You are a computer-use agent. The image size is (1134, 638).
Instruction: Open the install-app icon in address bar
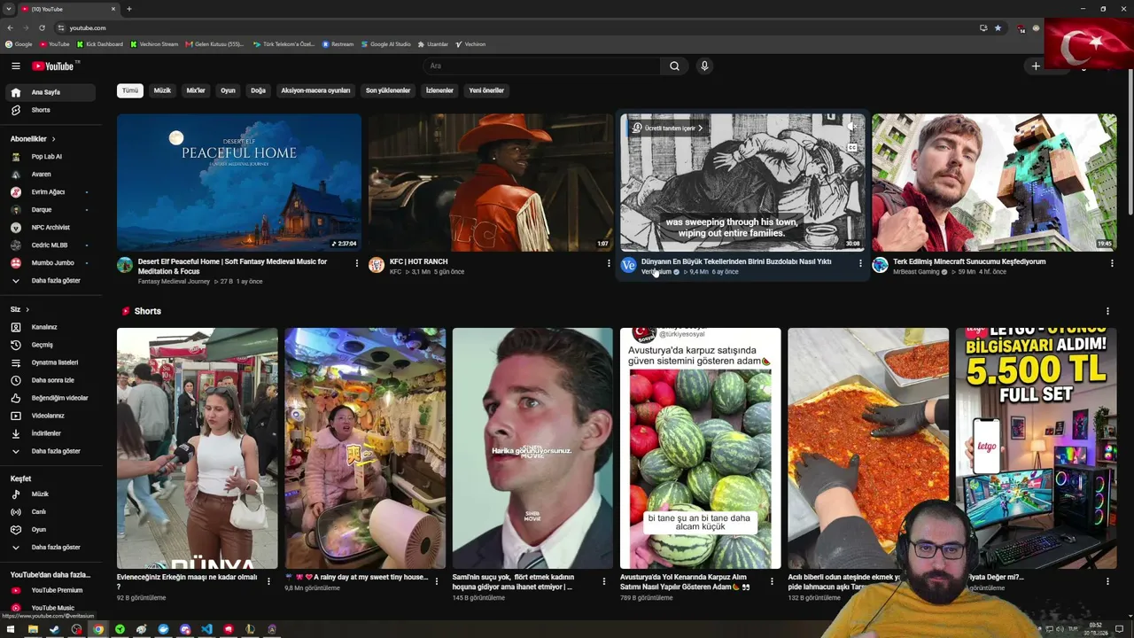point(983,27)
